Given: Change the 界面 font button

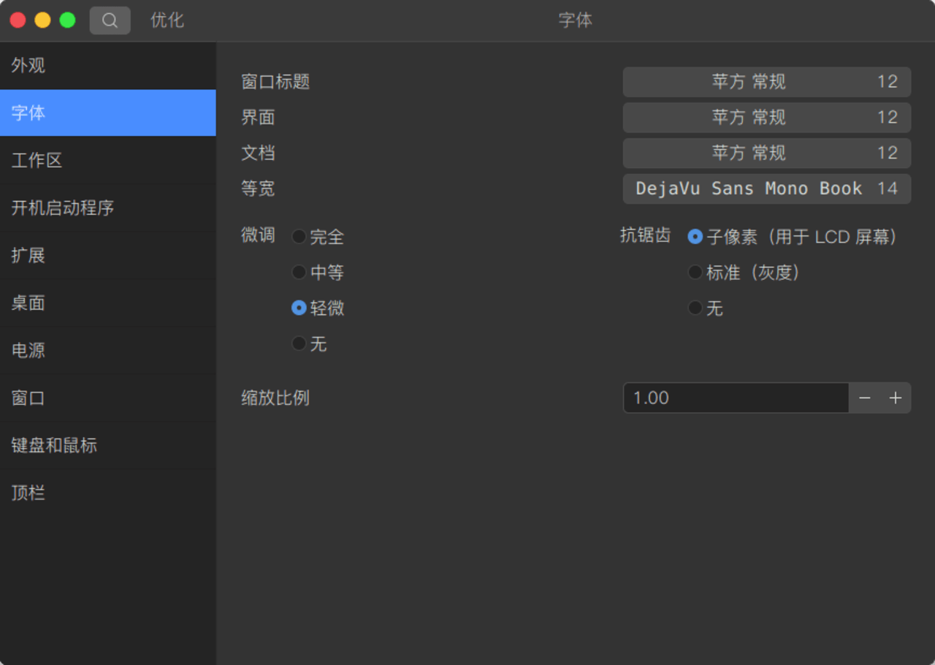Looking at the screenshot, I should pos(767,118).
